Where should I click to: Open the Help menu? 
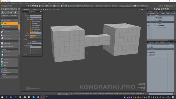click(x=63, y=3)
